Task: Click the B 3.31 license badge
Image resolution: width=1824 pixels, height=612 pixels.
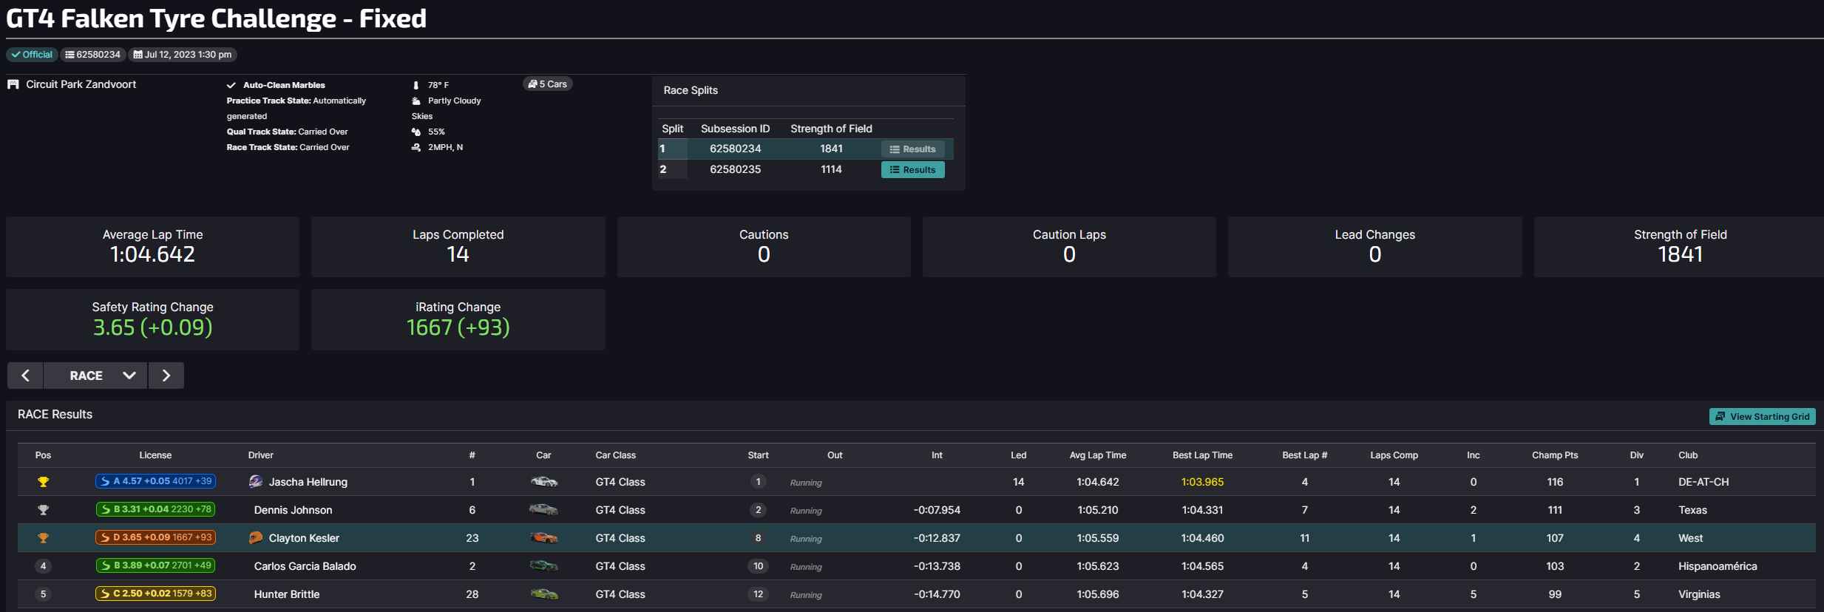Action: 155,509
